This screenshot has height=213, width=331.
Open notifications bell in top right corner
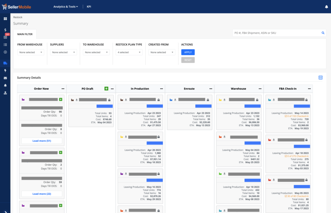click(x=326, y=6)
